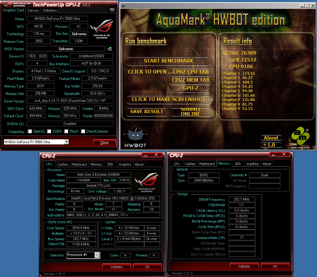
Task: Click Validate in left CPU-Z window
Action: coord(117,267)
